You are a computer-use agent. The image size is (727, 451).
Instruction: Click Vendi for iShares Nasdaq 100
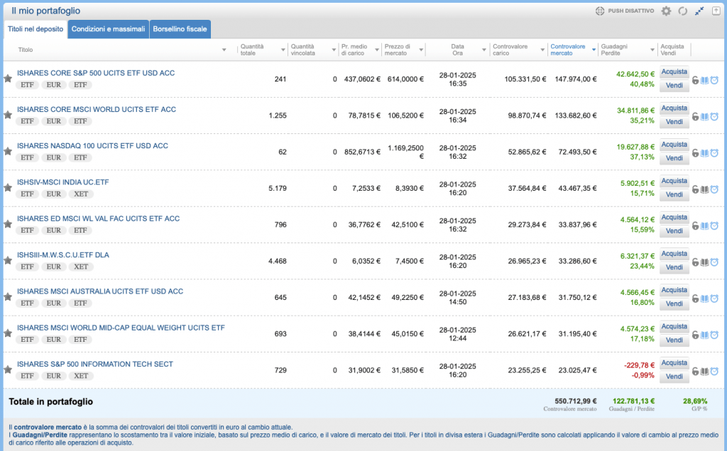[x=674, y=158]
